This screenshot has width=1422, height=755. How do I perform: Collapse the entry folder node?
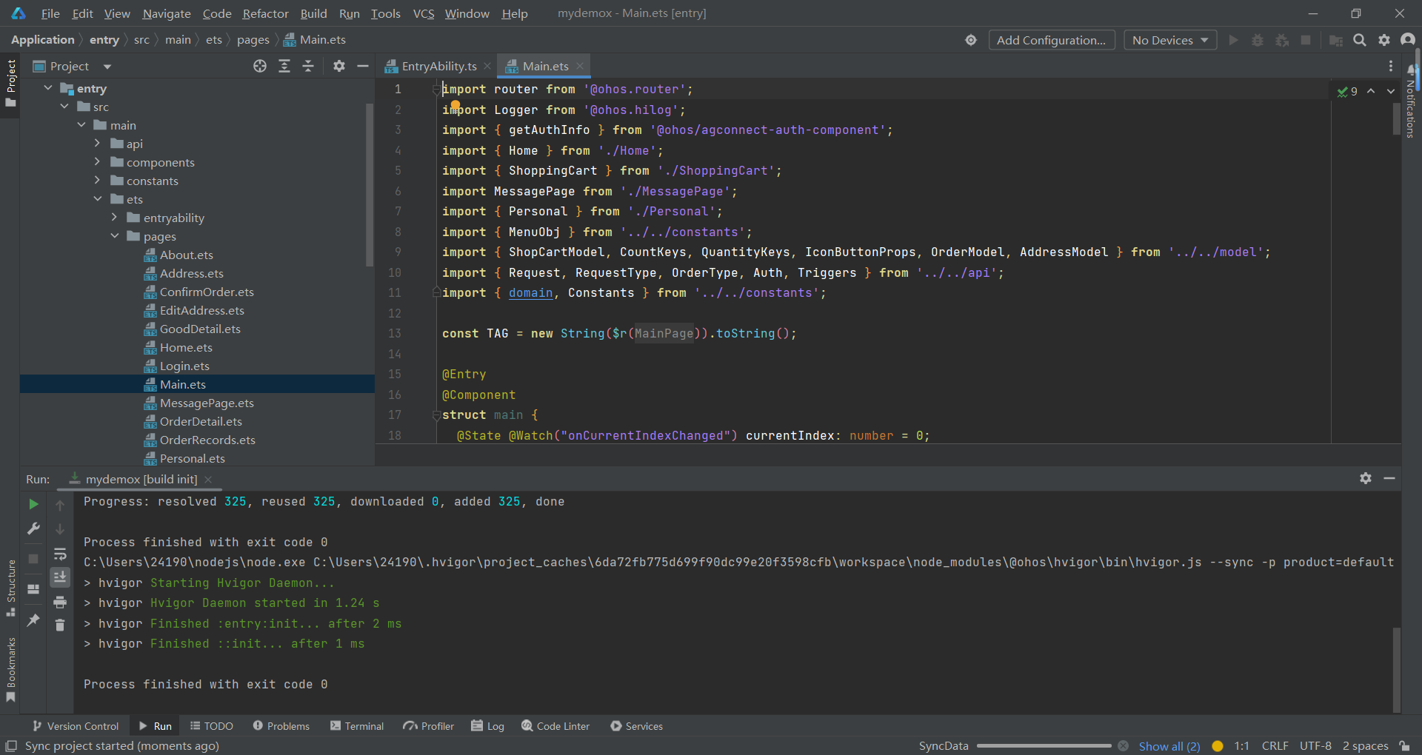click(x=48, y=88)
